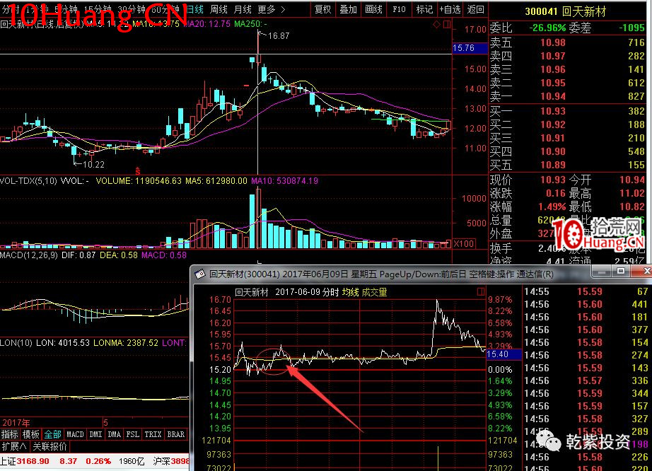The width and height of the screenshot is (652, 471).
Task: Open the 画线 drawing tools
Action: point(373,9)
